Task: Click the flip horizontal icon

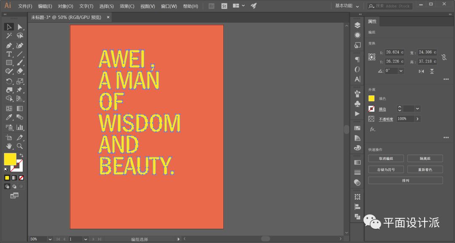Action: tap(421, 71)
